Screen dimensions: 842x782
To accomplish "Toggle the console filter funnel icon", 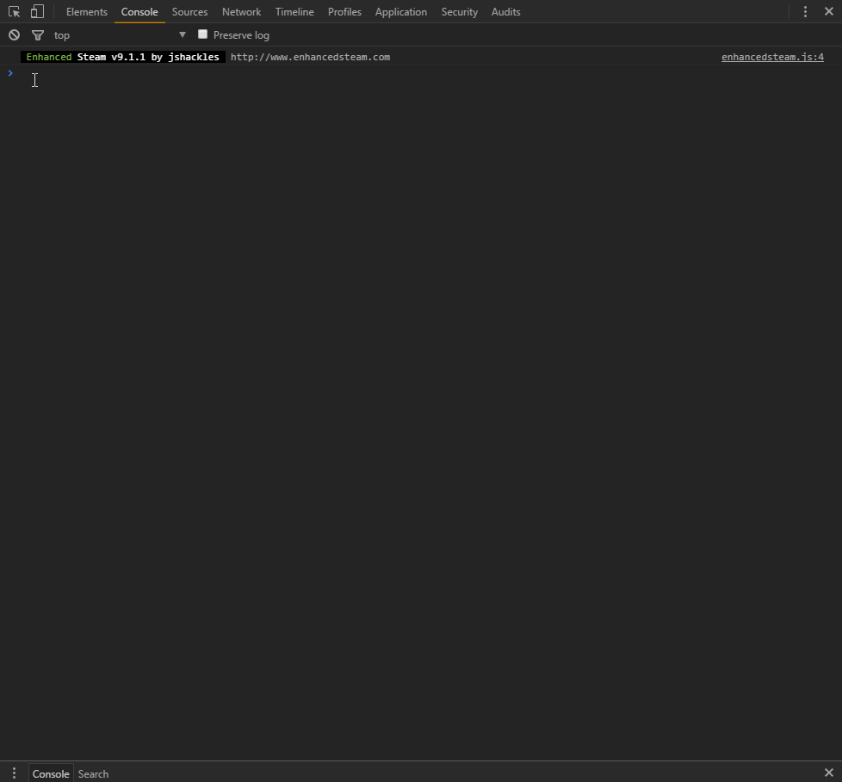I will [x=38, y=35].
